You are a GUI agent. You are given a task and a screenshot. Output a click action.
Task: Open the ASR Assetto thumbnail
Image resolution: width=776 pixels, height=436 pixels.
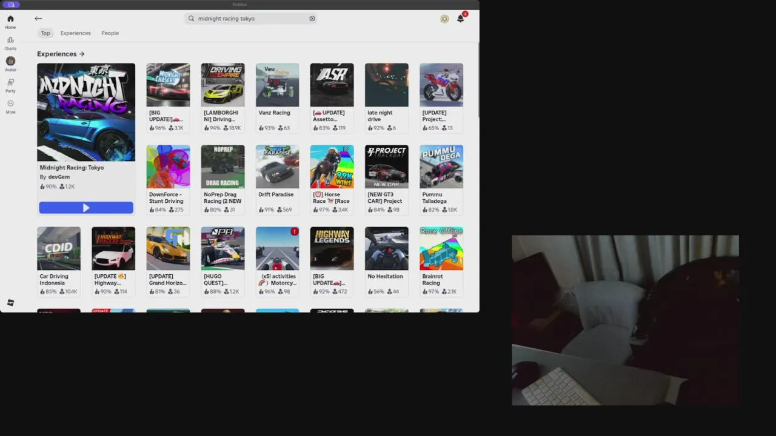click(x=332, y=85)
